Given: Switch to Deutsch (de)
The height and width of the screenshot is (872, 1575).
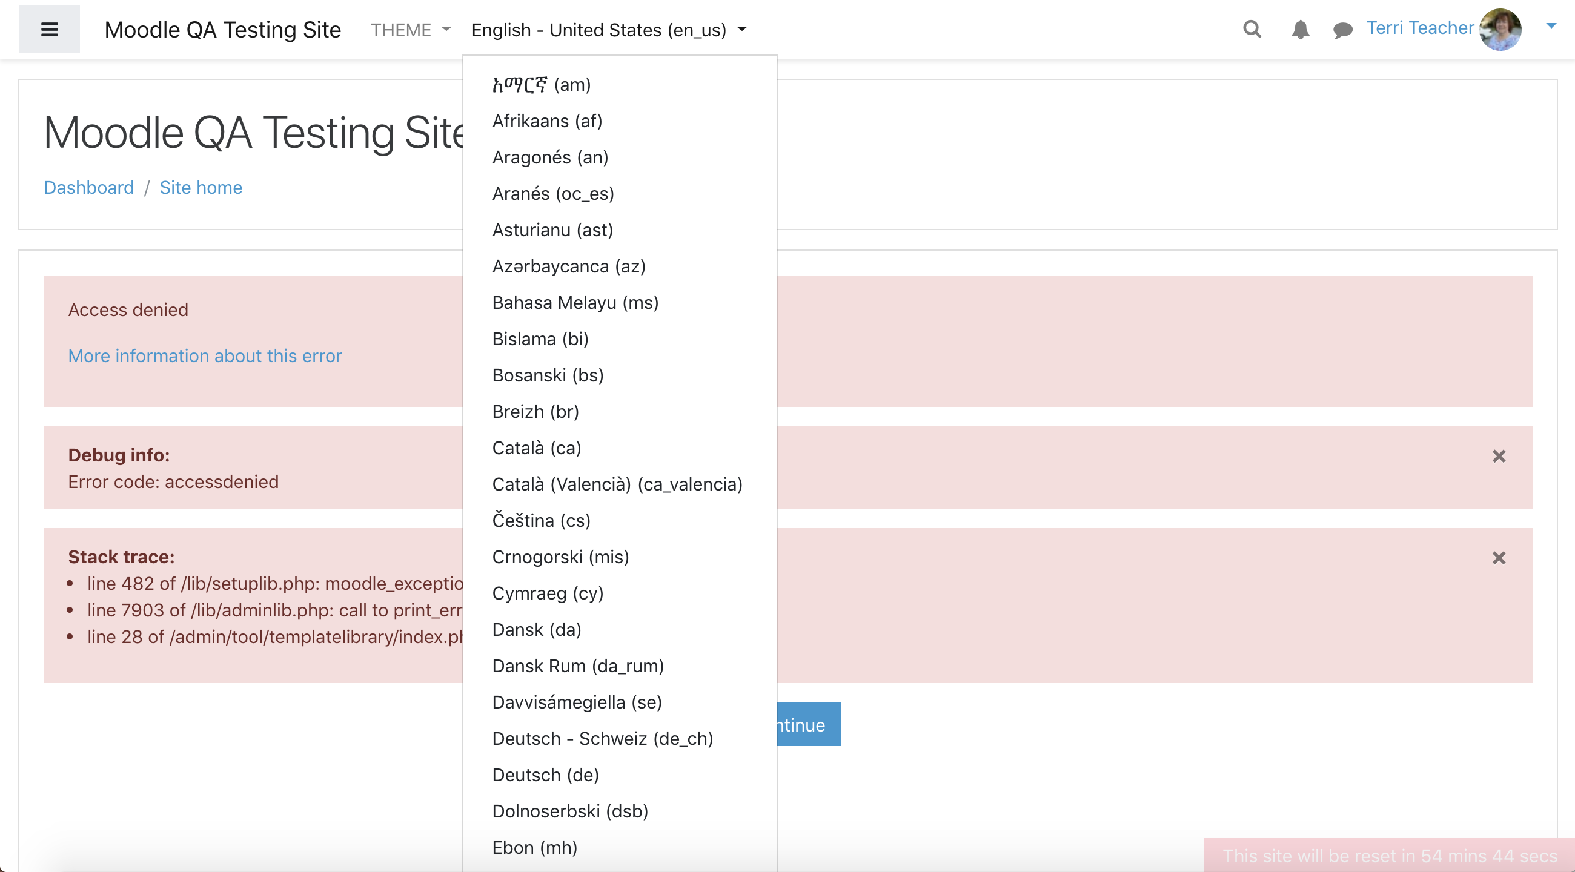Looking at the screenshot, I should [x=618, y=776].
